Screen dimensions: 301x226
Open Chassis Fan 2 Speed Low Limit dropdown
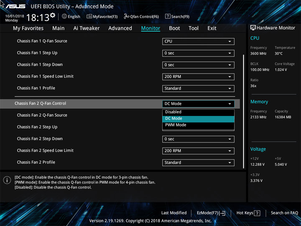pyautogui.click(x=198, y=151)
